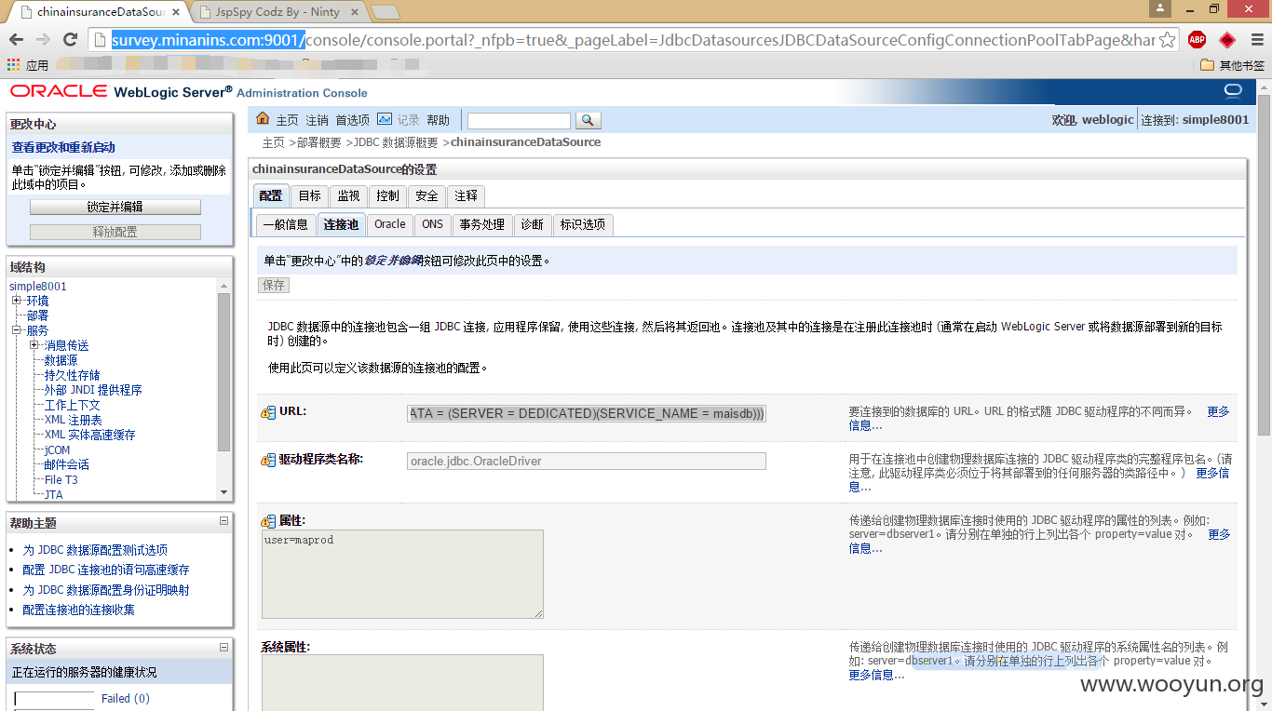Screen dimensions: 1272x711
Task: Click the 属性 properties textarea
Action: (x=402, y=574)
